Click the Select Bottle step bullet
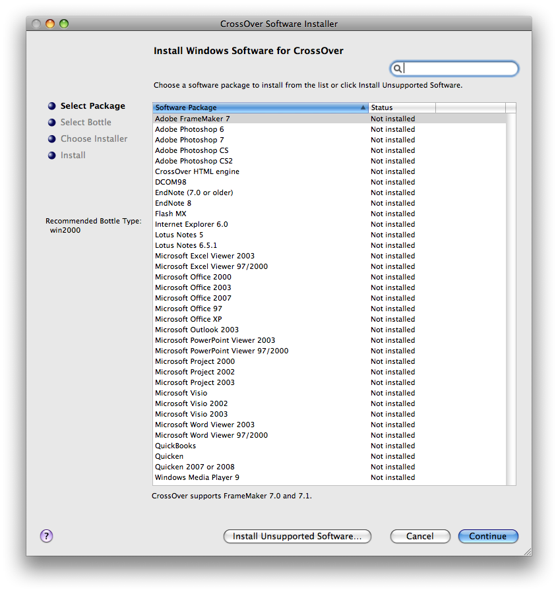 click(x=52, y=123)
